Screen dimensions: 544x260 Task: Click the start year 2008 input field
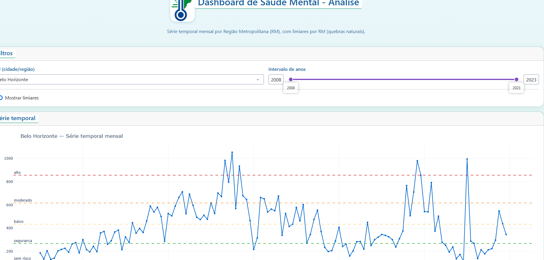(x=276, y=80)
